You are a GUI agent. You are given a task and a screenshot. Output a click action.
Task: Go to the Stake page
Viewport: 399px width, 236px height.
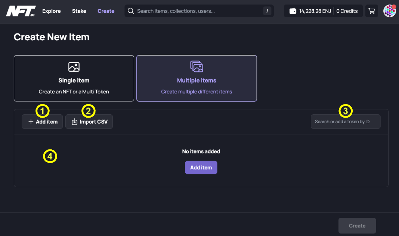79,11
